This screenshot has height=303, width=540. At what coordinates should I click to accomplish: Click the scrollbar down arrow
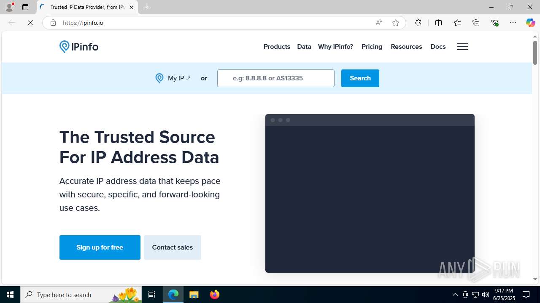pos(535,279)
